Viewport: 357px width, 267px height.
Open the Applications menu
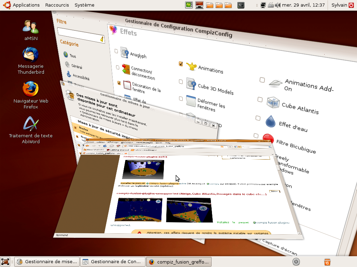(26, 5)
